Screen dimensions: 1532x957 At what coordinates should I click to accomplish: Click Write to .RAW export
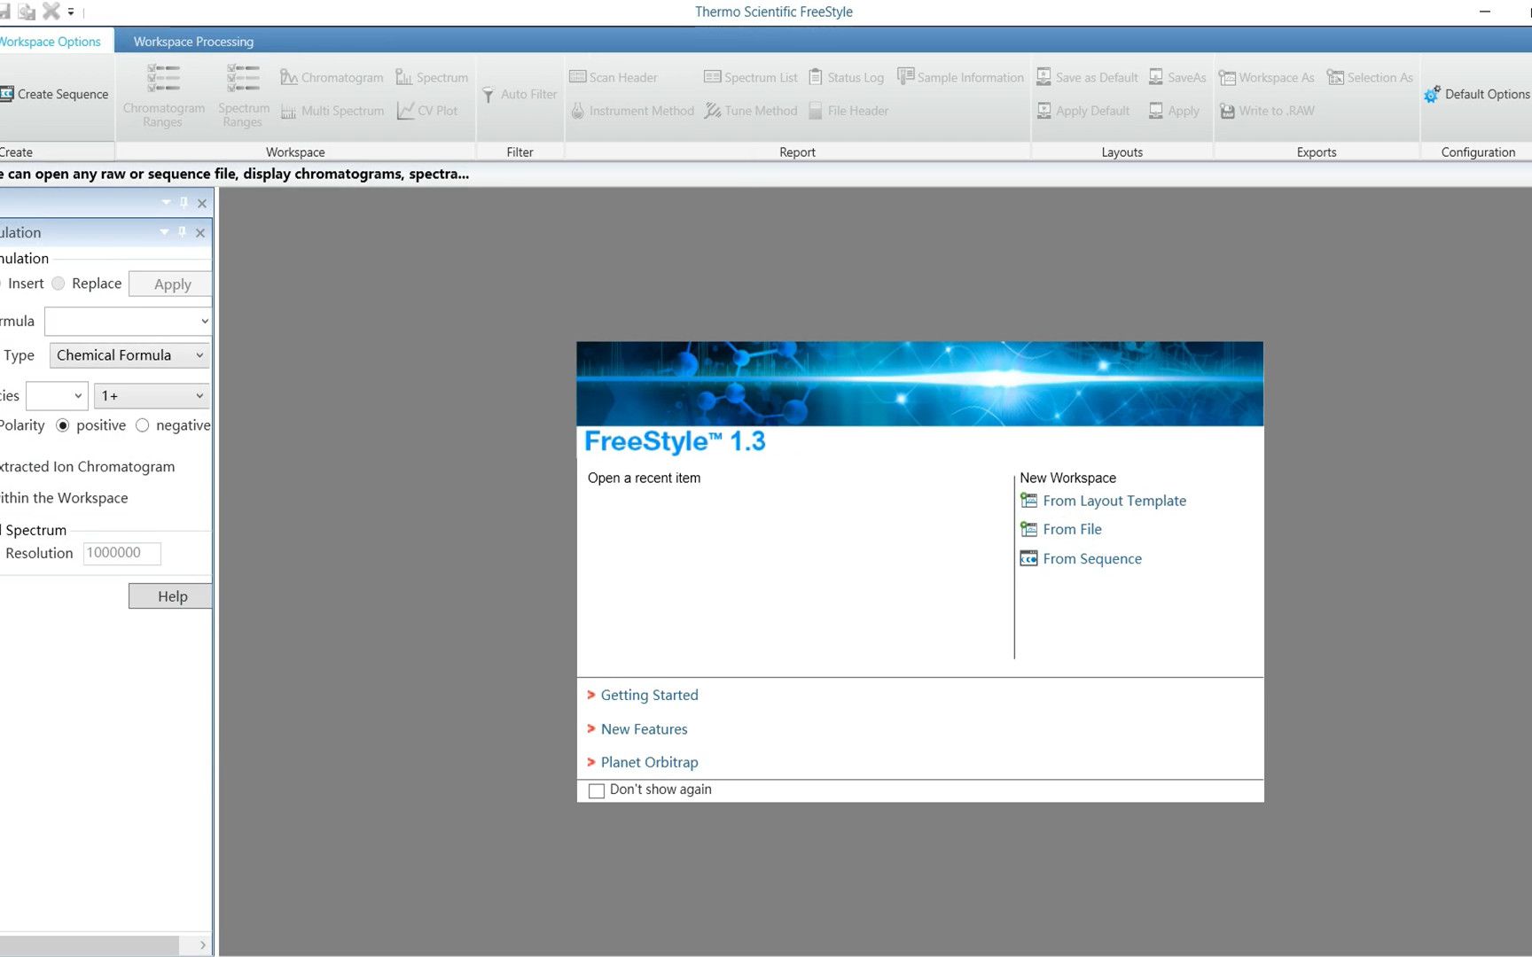(x=1267, y=111)
